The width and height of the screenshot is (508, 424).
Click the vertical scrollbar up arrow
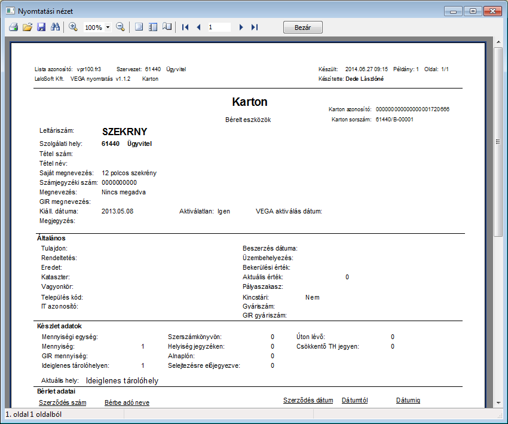pos(498,42)
